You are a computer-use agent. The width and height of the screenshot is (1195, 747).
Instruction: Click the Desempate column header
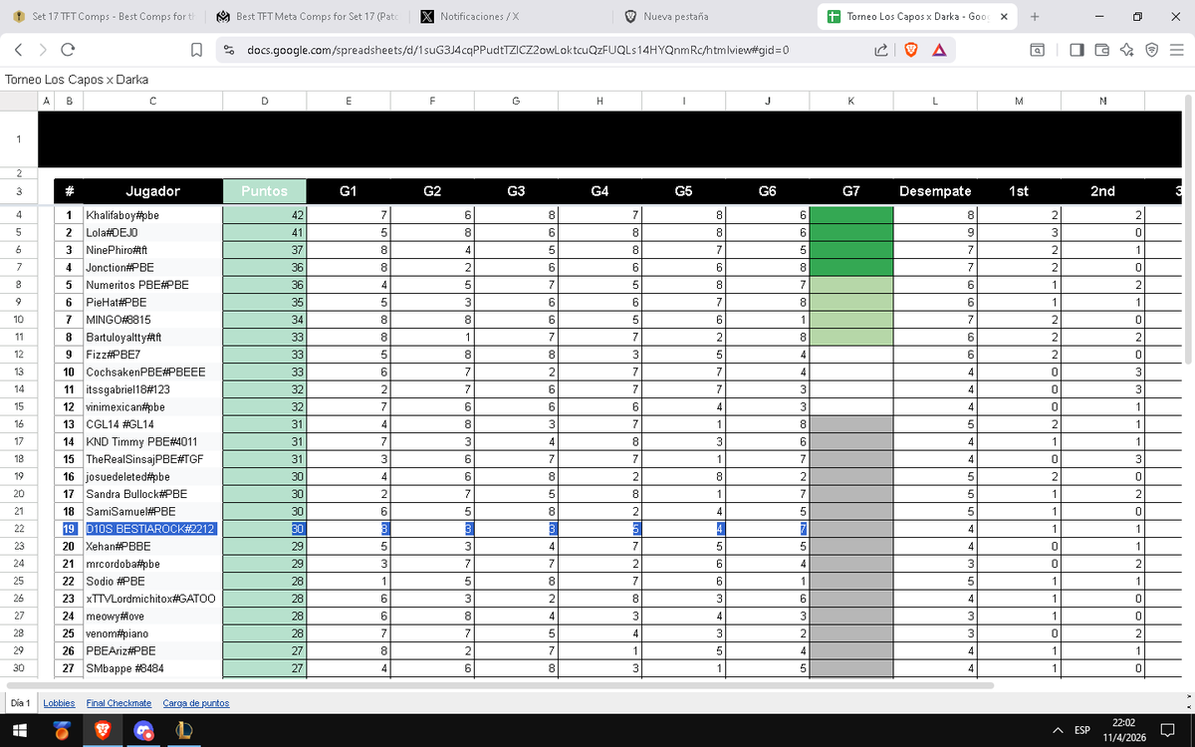tap(935, 191)
